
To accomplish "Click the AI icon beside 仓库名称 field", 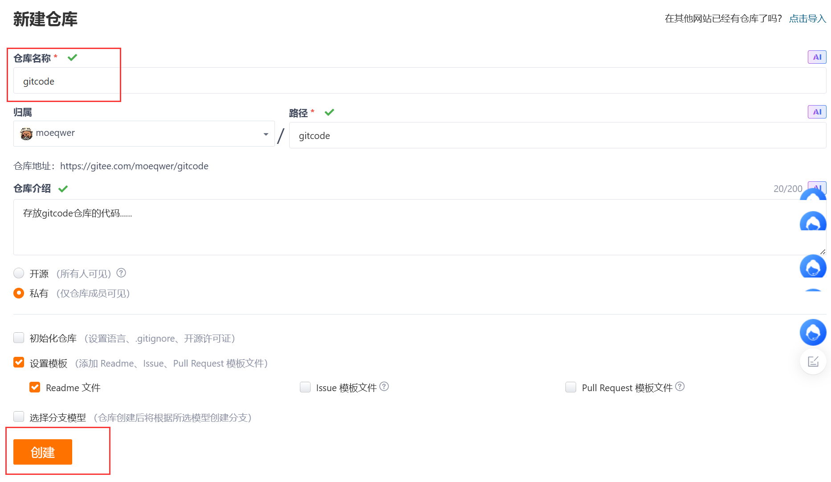I will (817, 57).
